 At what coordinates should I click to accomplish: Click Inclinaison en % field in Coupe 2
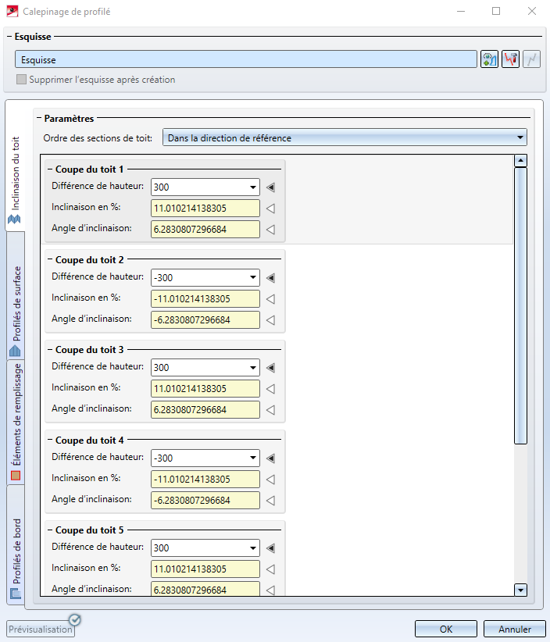pos(205,299)
